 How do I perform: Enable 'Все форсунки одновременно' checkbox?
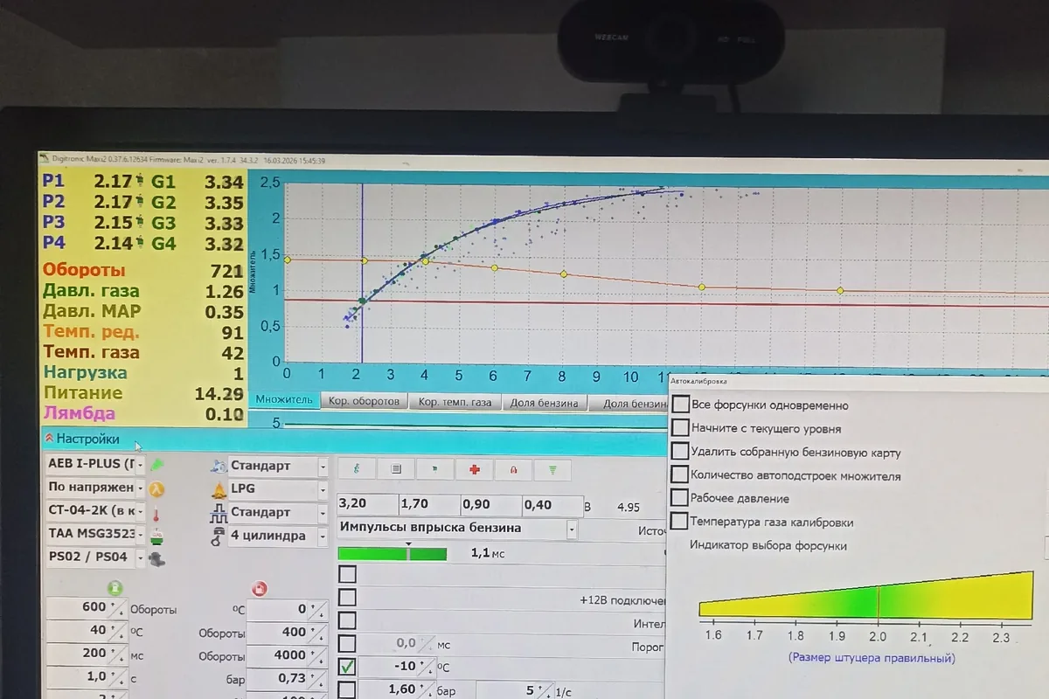point(680,405)
